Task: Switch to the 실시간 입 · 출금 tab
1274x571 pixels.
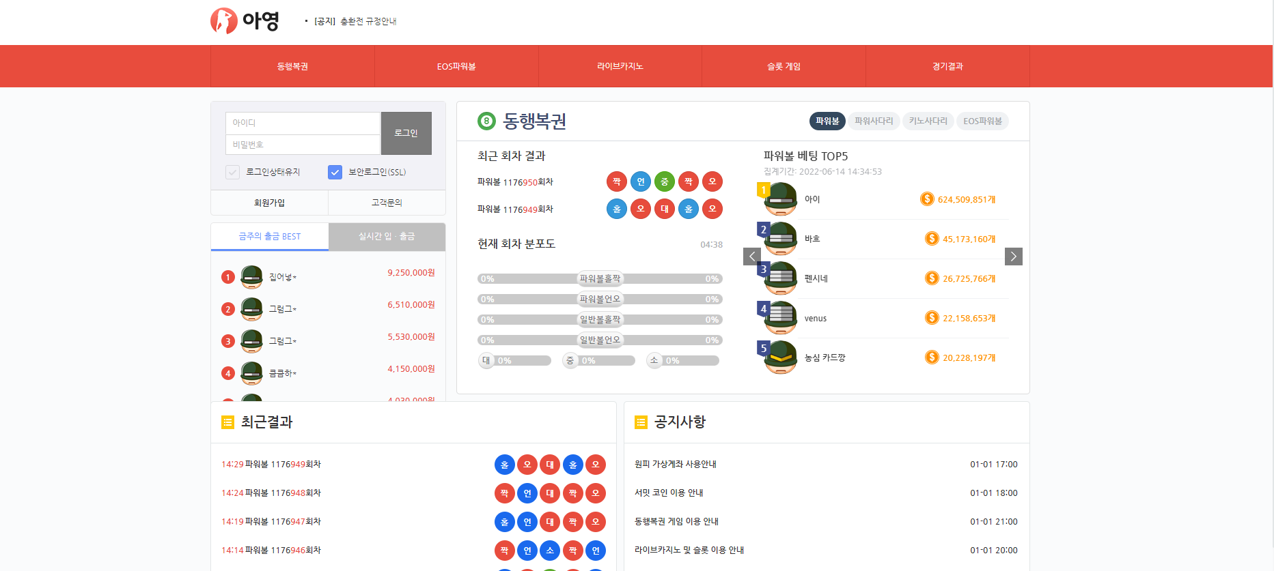Action: tap(387, 236)
